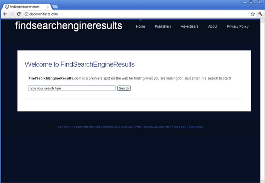Open the Advertisers navigation link

189,27
